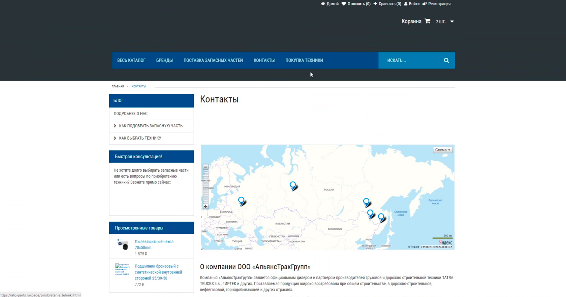
Task: Click the magnifier search icon
Action: coord(446,60)
